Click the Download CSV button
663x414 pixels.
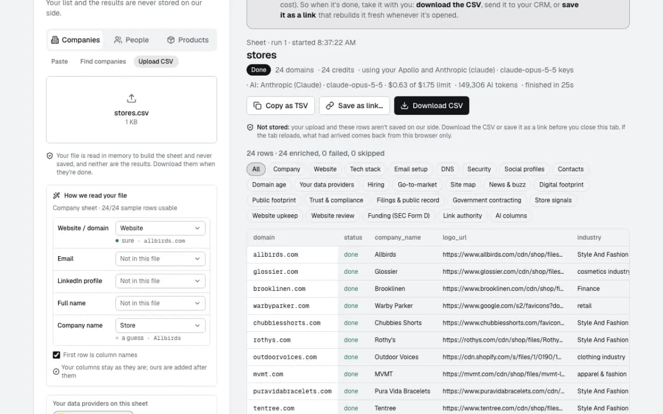(432, 105)
